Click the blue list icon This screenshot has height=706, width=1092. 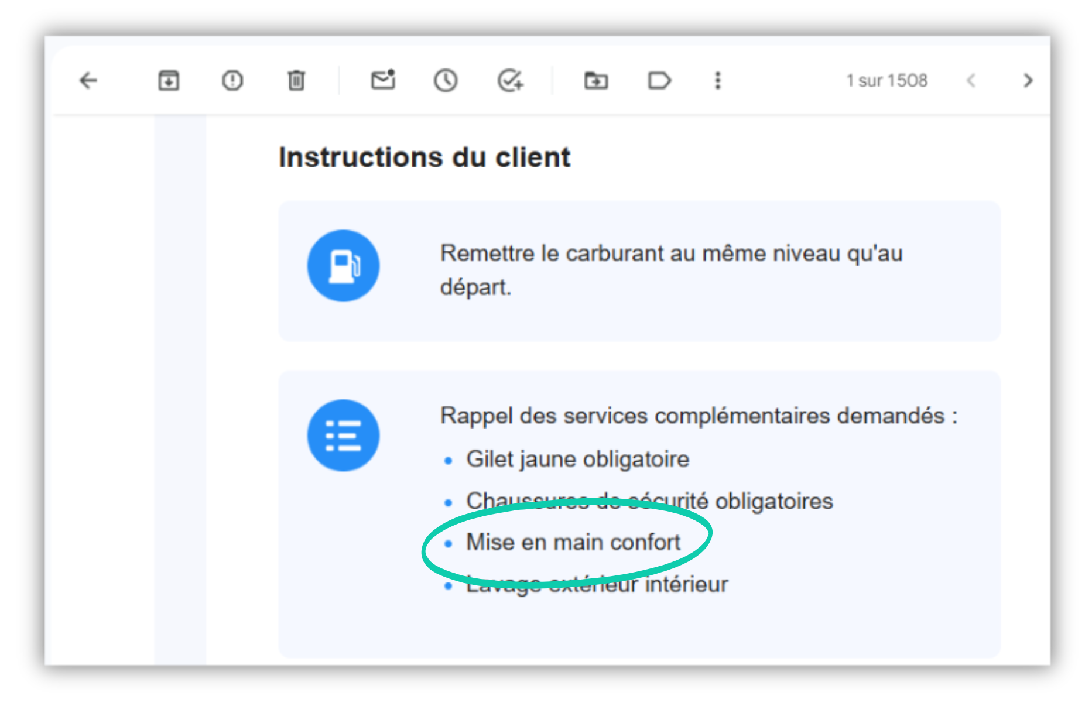(x=343, y=436)
